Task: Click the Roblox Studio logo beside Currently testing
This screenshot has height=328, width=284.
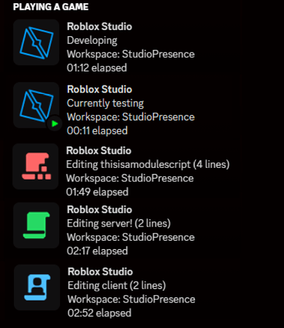Action: pyautogui.click(x=36, y=105)
